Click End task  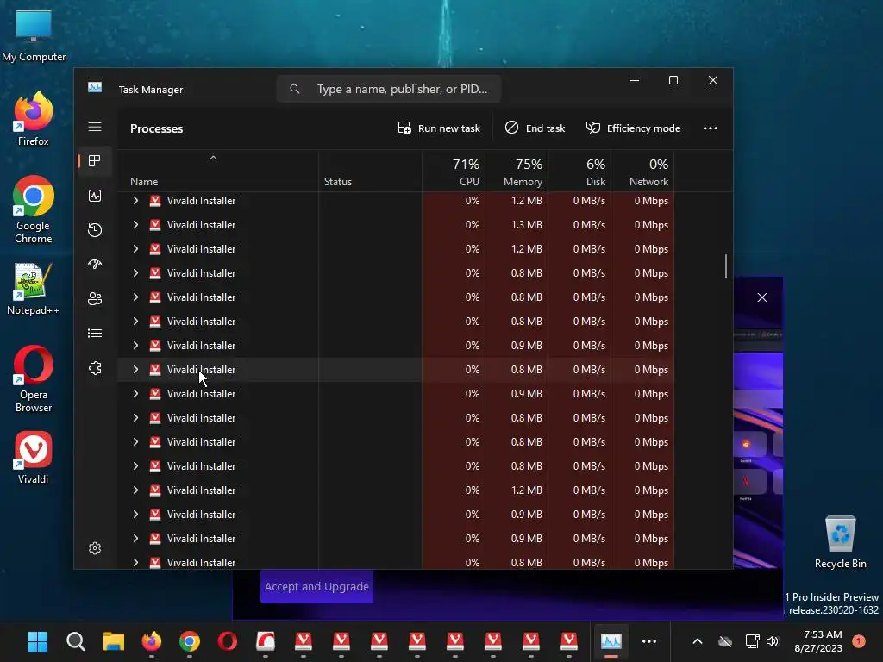(535, 128)
